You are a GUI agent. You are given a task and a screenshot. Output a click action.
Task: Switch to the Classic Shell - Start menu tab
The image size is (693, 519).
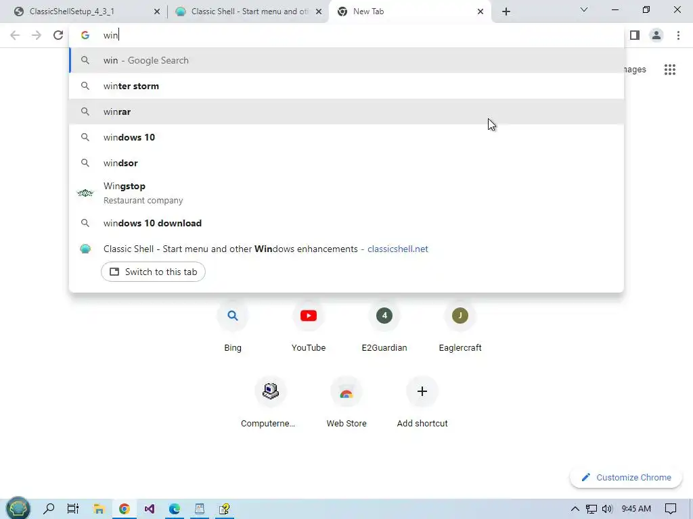250,11
